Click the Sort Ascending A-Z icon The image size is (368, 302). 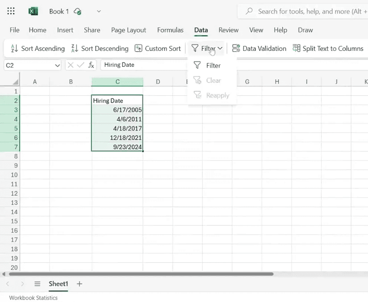tap(14, 49)
